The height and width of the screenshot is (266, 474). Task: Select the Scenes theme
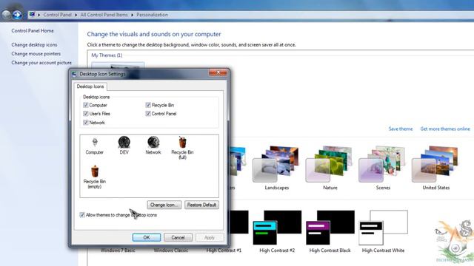pos(383,168)
